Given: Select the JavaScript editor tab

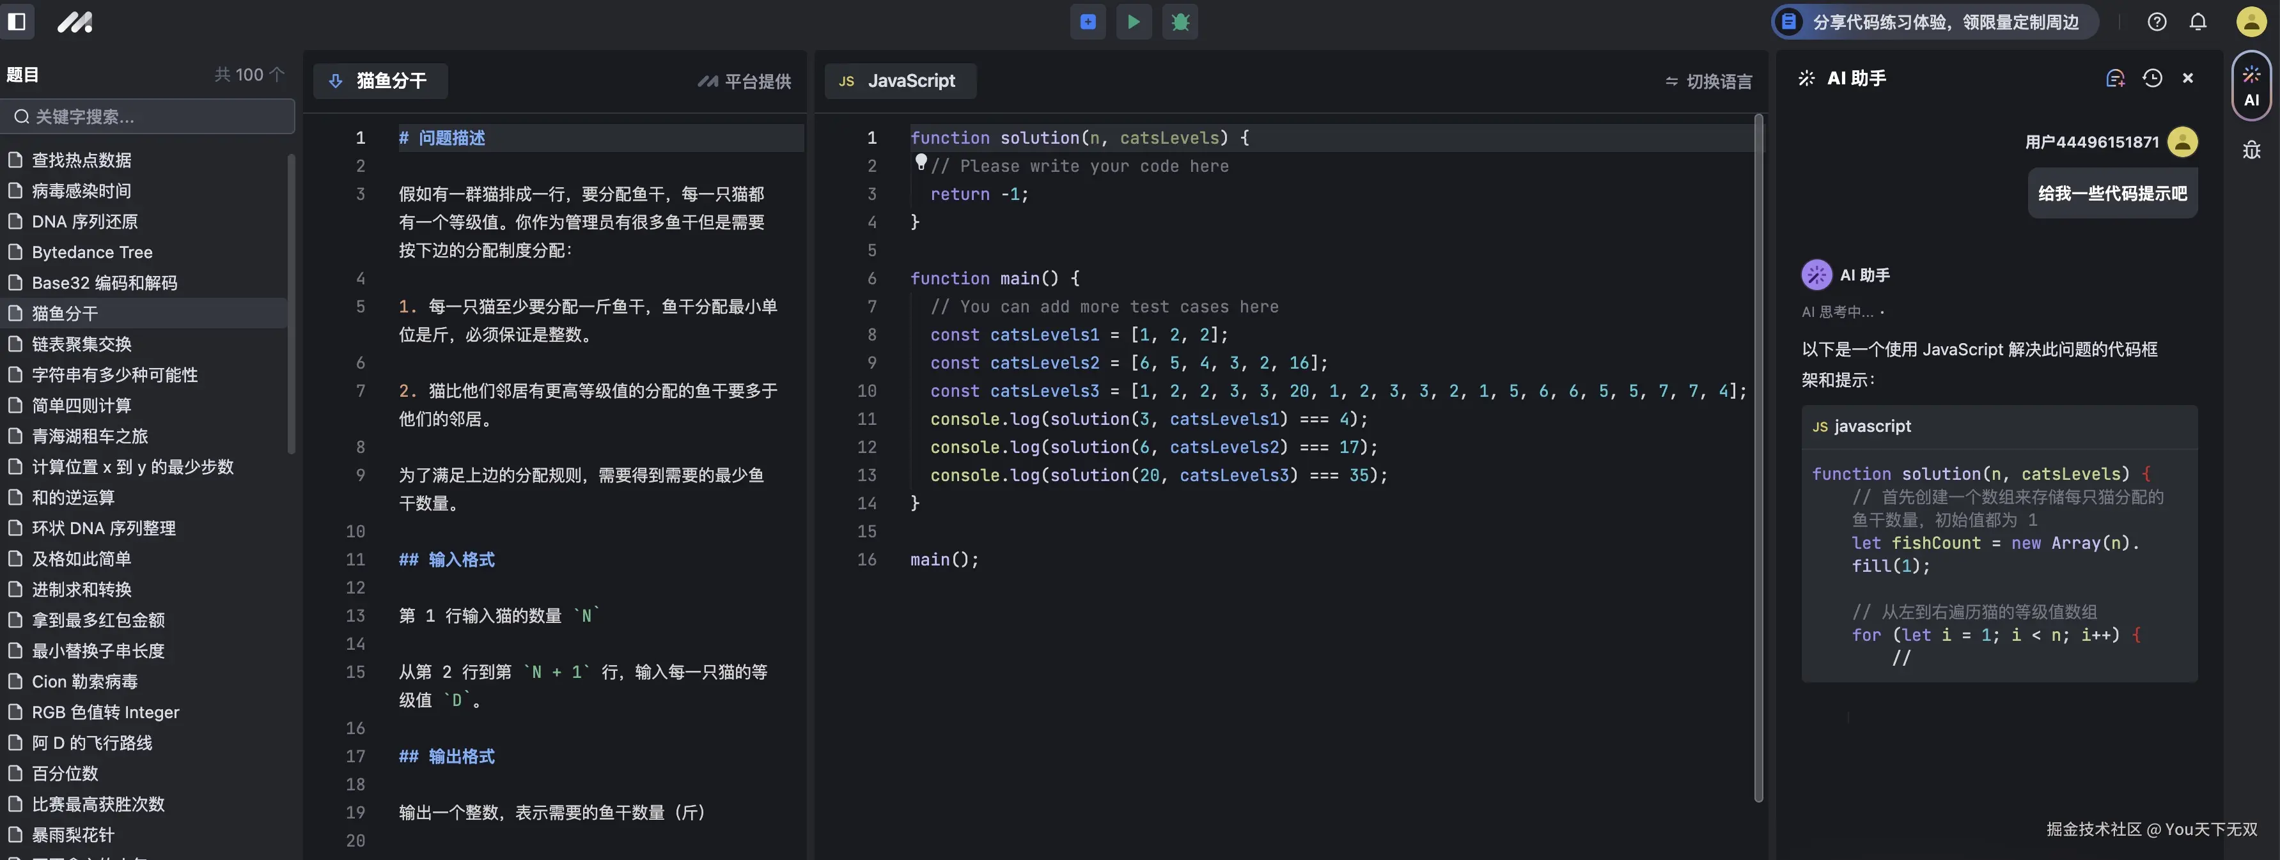Looking at the screenshot, I should 900,81.
